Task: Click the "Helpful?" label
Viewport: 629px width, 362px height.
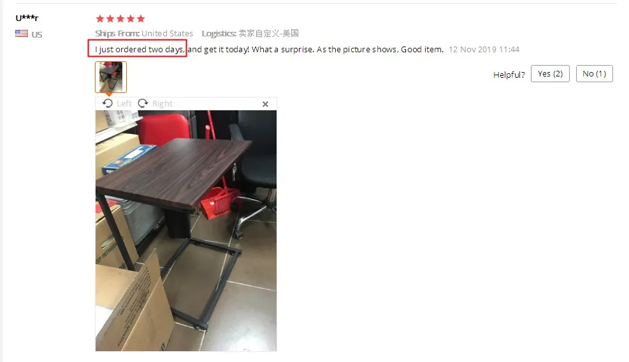Action: (x=509, y=75)
